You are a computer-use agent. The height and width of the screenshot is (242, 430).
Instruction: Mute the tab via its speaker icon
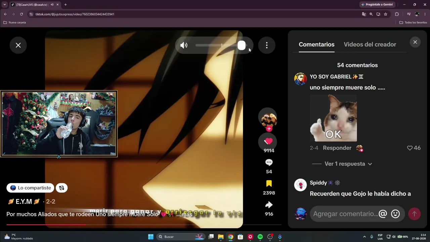52,5
